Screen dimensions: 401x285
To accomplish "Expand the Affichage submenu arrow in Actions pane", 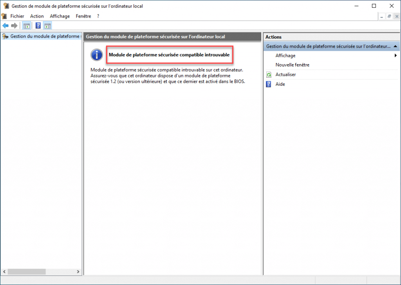I will tap(396, 56).
